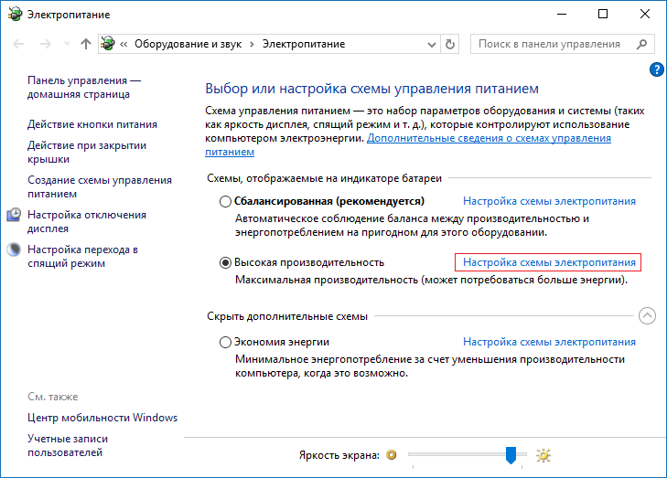Click the Скрыть дополнительные схемы heading
This screenshot has width=667, height=478.
(x=287, y=316)
